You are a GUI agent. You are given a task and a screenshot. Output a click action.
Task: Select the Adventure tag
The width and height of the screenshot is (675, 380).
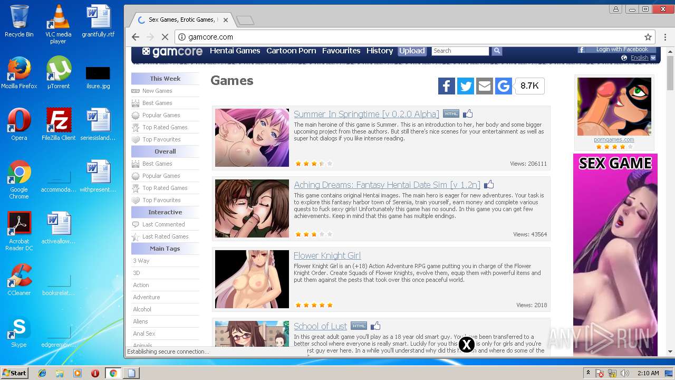146,297
